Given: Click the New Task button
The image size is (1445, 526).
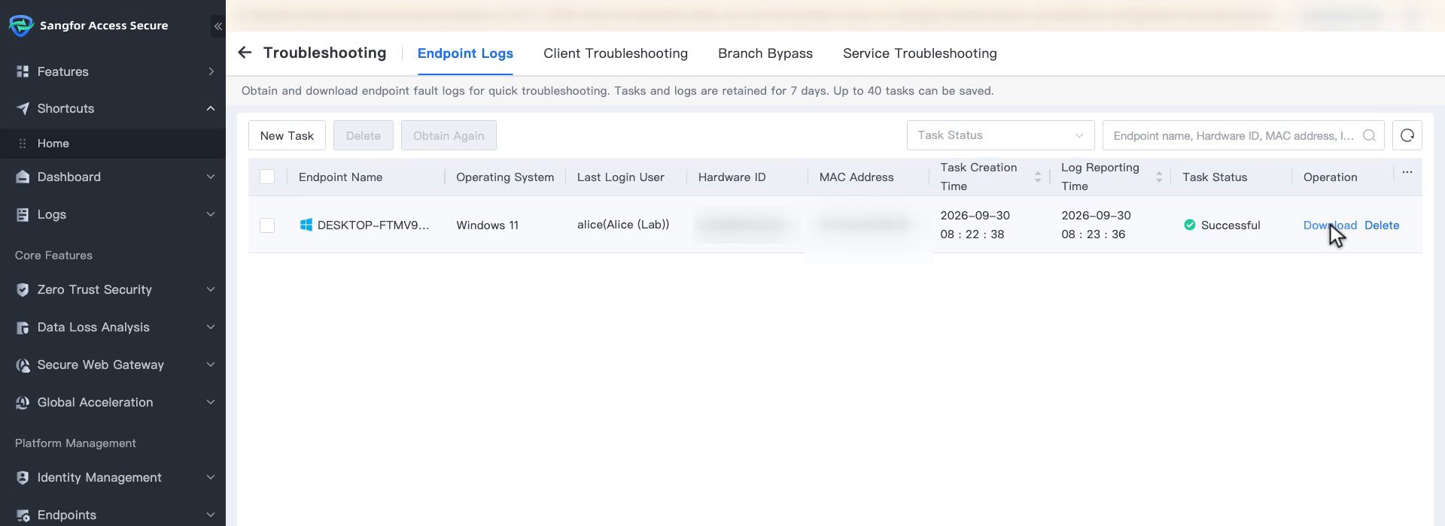Looking at the screenshot, I should click(x=287, y=135).
